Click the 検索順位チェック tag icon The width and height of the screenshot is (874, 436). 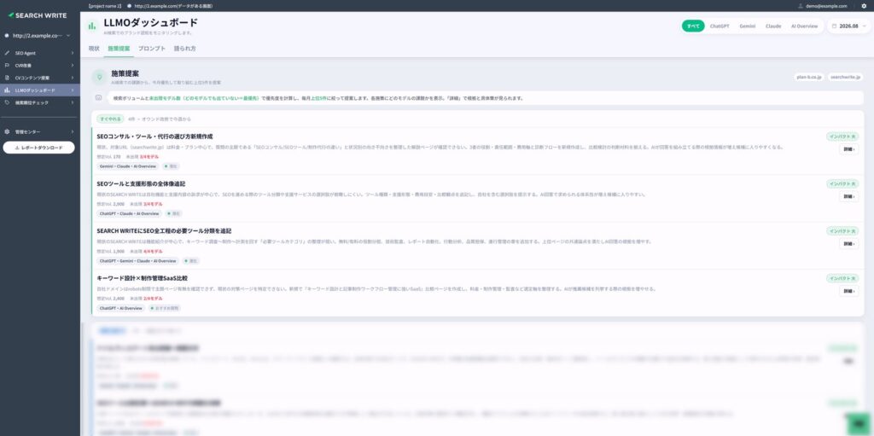tap(7, 102)
